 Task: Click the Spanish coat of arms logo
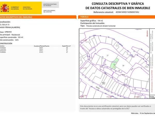click(x=5, y=8)
